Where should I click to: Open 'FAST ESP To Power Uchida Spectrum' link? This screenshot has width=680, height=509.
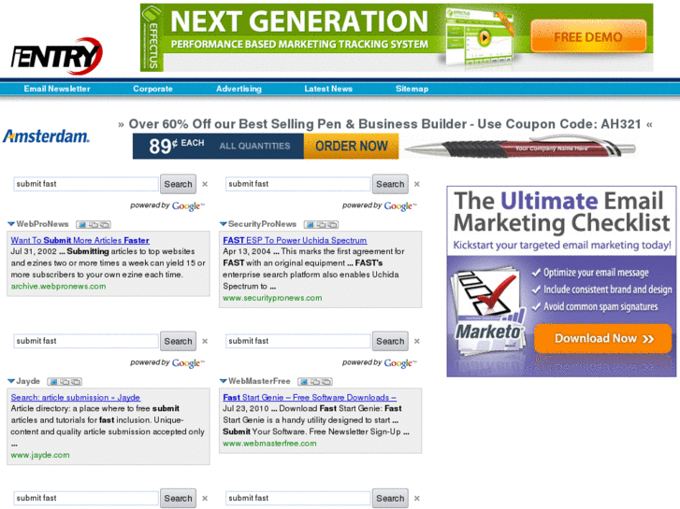tap(295, 240)
